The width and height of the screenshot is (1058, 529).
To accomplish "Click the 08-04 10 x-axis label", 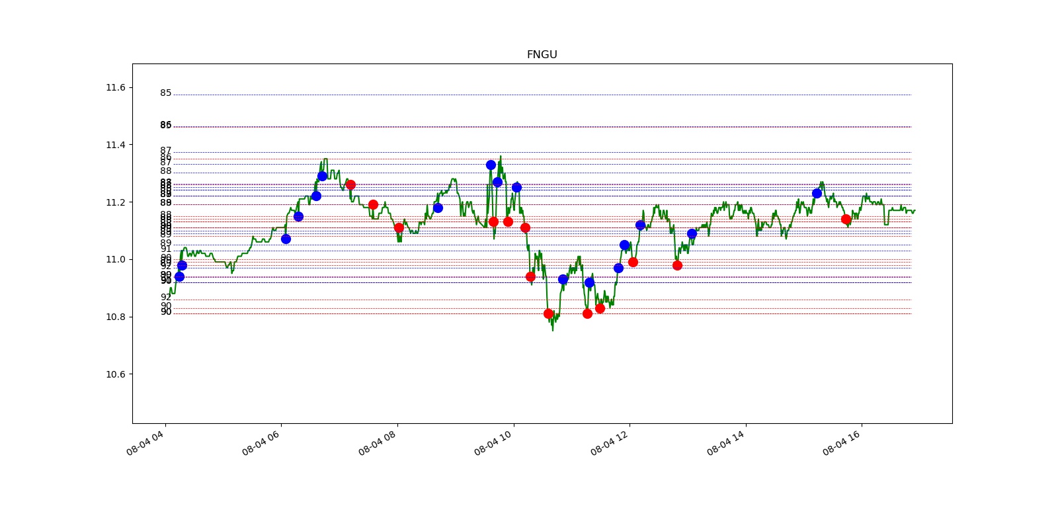I will [x=493, y=442].
